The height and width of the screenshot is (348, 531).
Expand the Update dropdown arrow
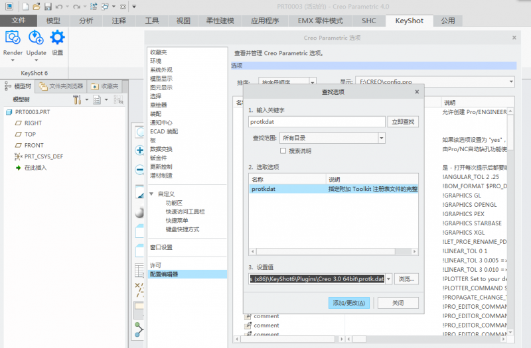pos(37,60)
